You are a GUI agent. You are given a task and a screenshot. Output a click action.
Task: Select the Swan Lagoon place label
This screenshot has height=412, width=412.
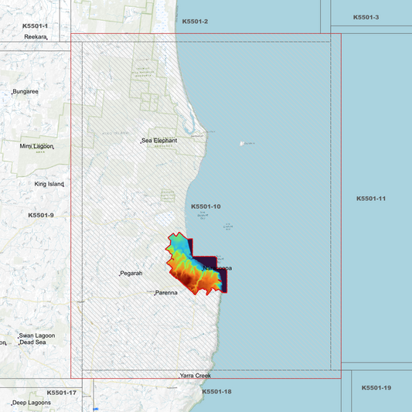point(37,335)
